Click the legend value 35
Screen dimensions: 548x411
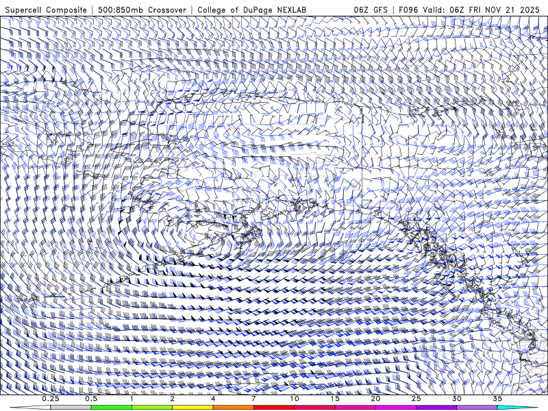(497, 399)
